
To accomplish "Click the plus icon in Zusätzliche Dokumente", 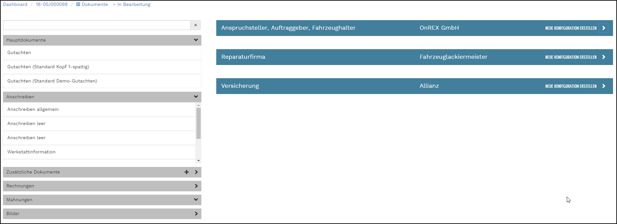I will pyautogui.click(x=186, y=172).
